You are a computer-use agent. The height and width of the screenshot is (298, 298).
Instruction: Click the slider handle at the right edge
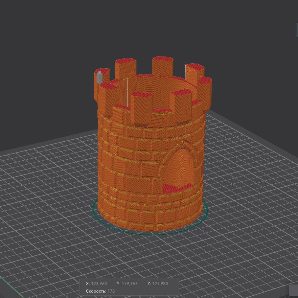click(x=296, y=30)
